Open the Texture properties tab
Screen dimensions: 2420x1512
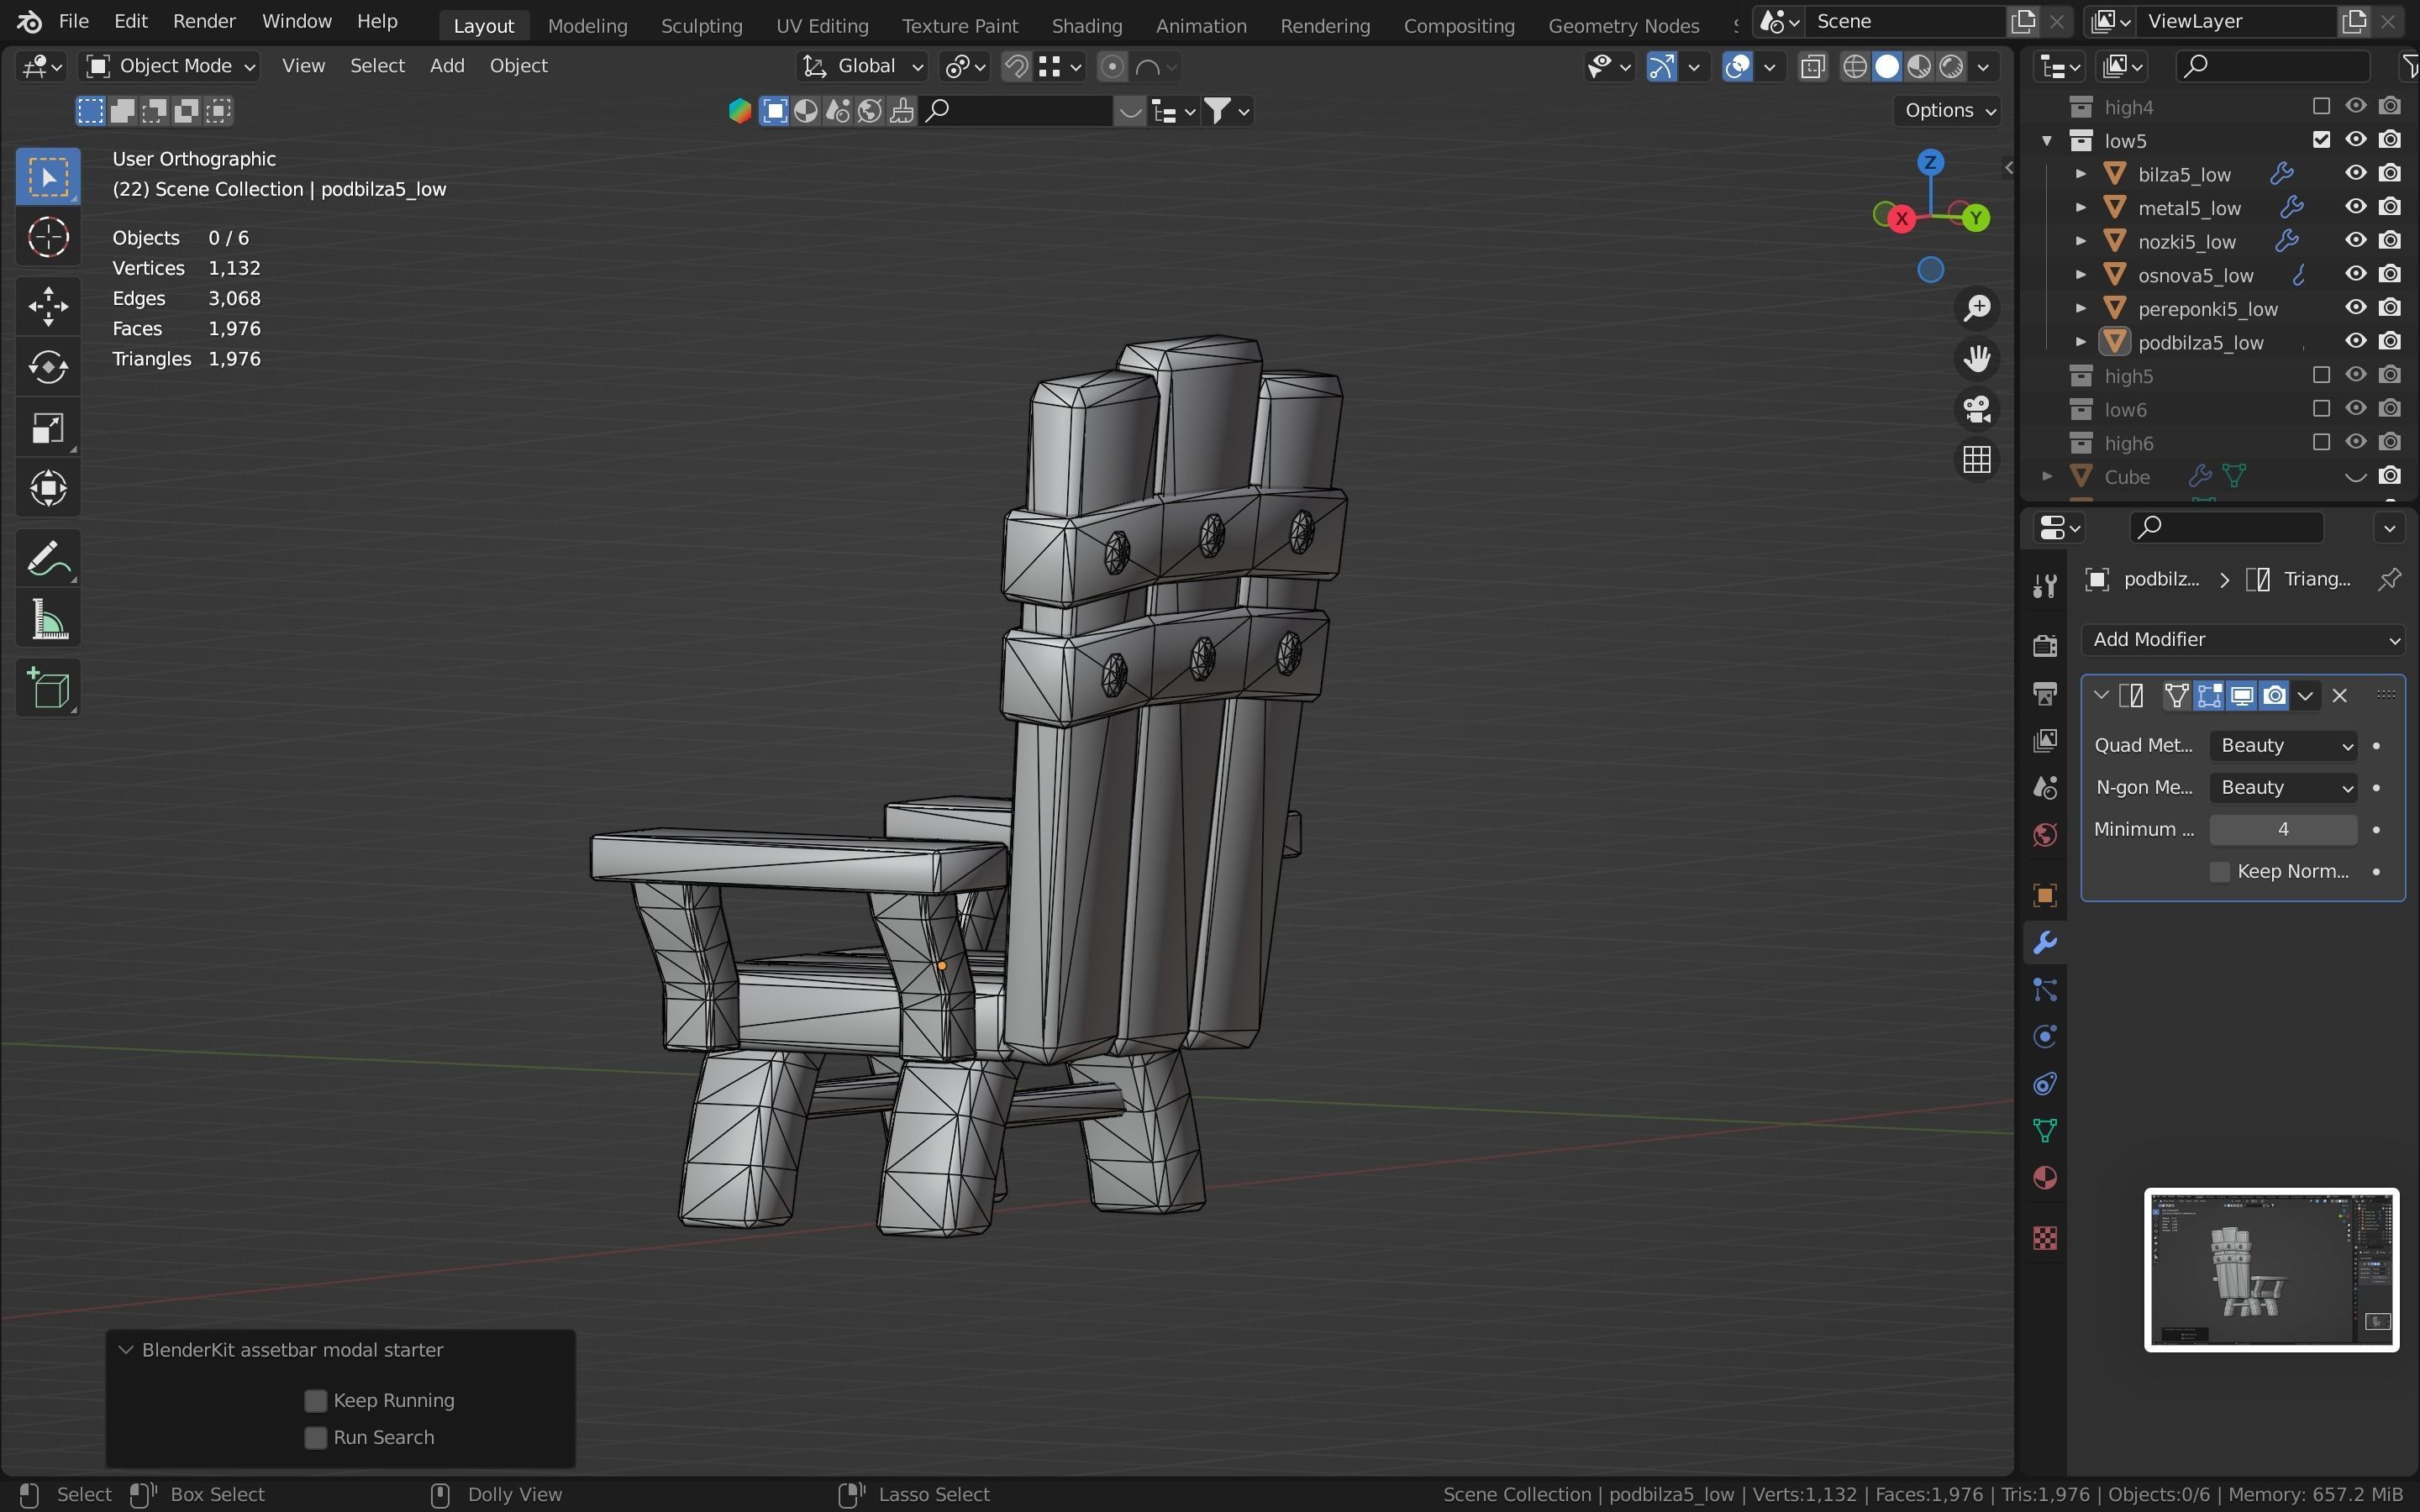click(x=2045, y=1238)
